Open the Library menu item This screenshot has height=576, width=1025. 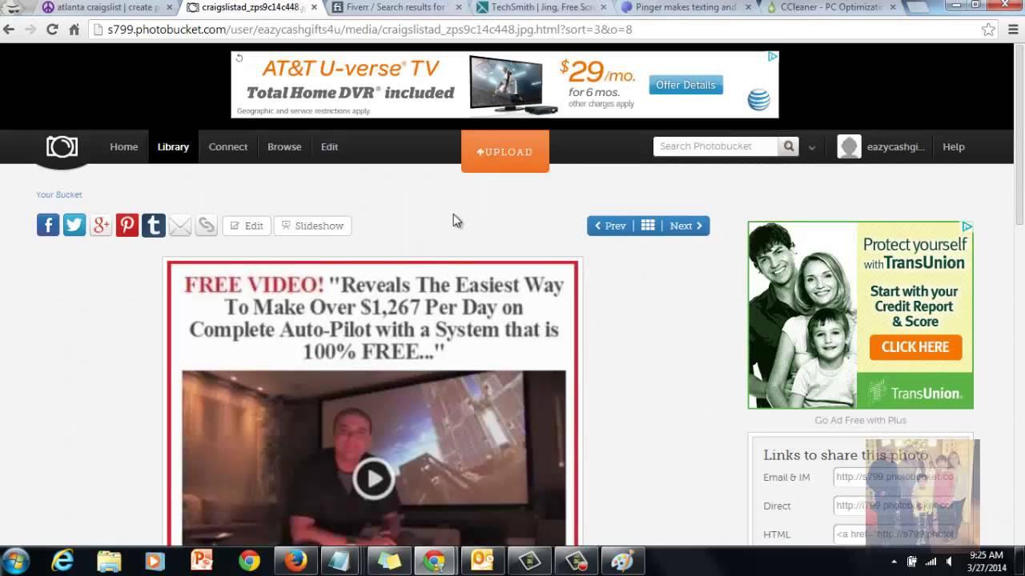click(173, 146)
